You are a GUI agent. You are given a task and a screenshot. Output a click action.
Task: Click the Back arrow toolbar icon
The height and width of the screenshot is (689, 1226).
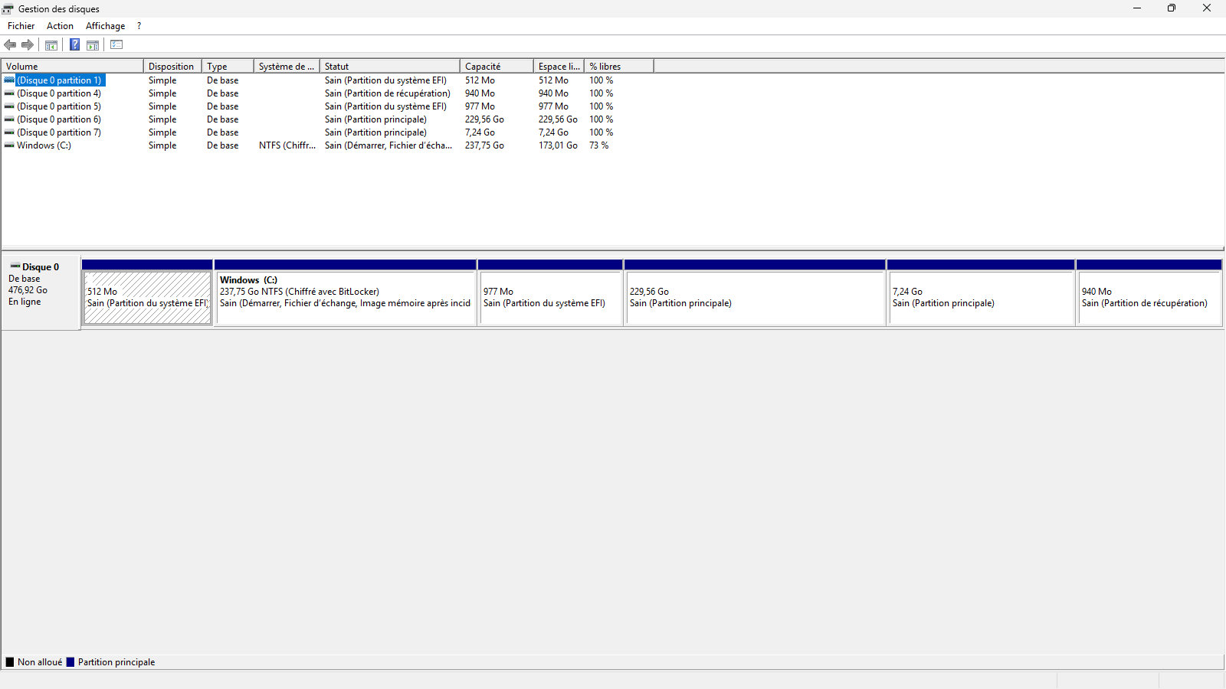coord(10,45)
